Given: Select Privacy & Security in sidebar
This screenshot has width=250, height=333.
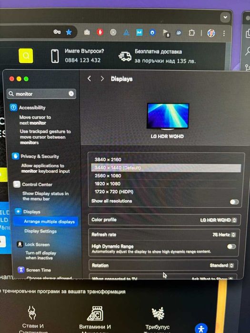Looking at the screenshot, I should (x=40, y=157).
